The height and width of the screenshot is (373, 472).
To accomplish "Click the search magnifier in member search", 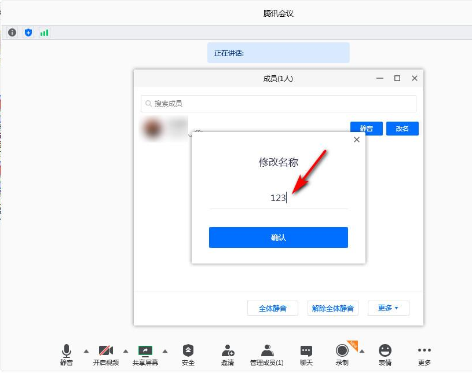I will click(148, 104).
